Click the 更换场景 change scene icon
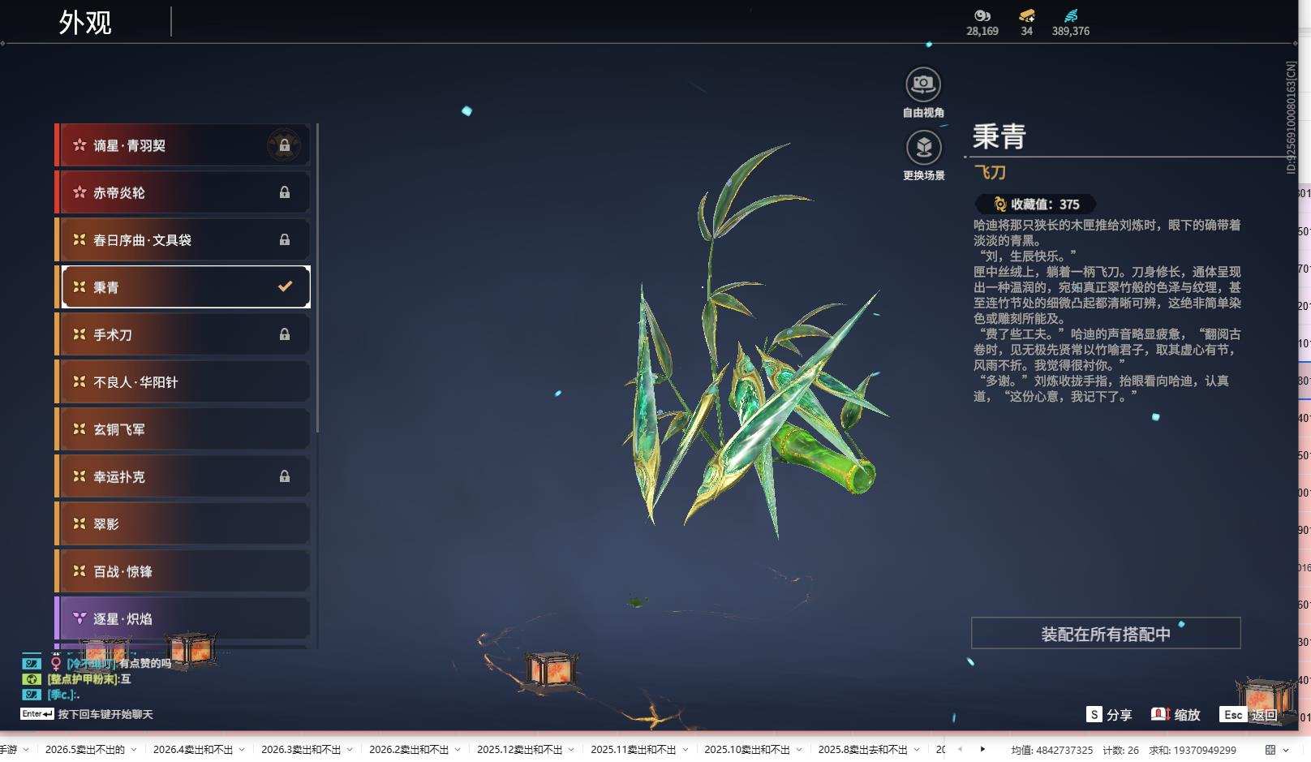Viewport: 1311px width, 762px height. (923, 147)
